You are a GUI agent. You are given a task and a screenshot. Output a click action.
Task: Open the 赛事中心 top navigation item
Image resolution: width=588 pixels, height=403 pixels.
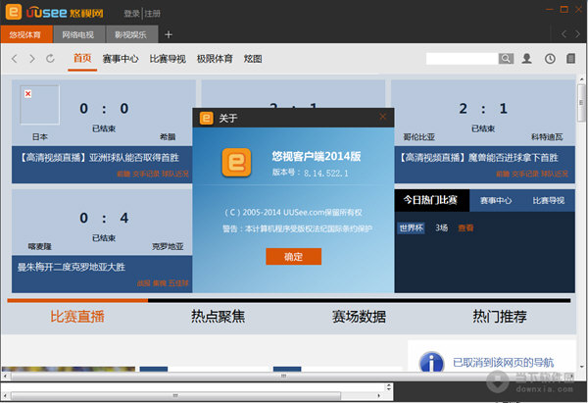121,59
